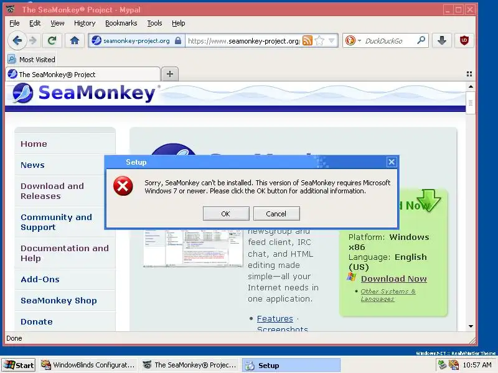This screenshot has width=498, height=373.
Task: Open the Features link
Action: [x=275, y=318]
